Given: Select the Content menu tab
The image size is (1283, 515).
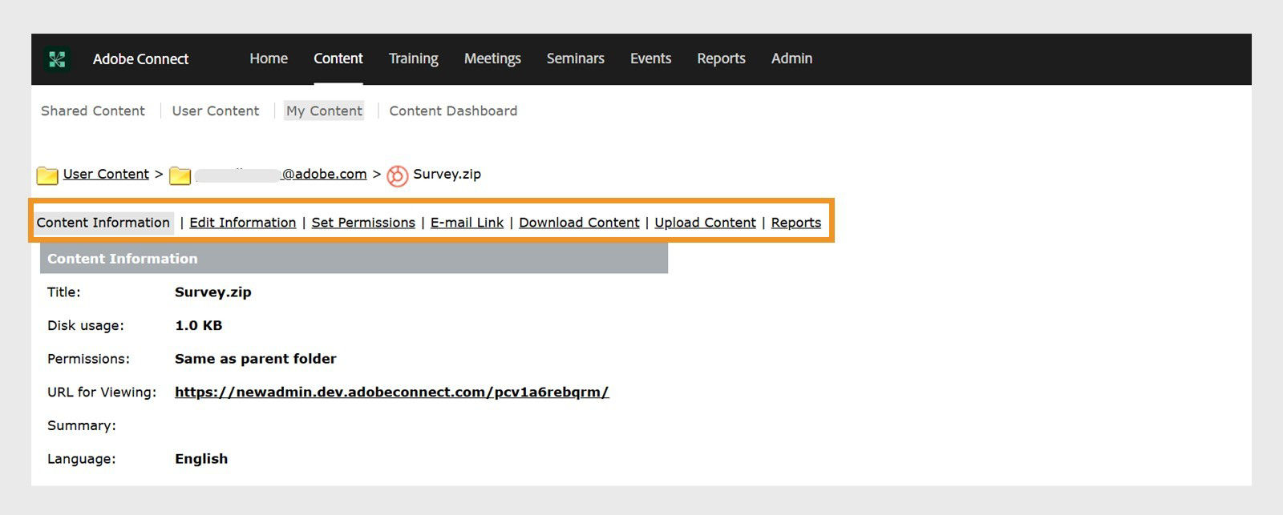Looking at the screenshot, I should pos(338,58).
